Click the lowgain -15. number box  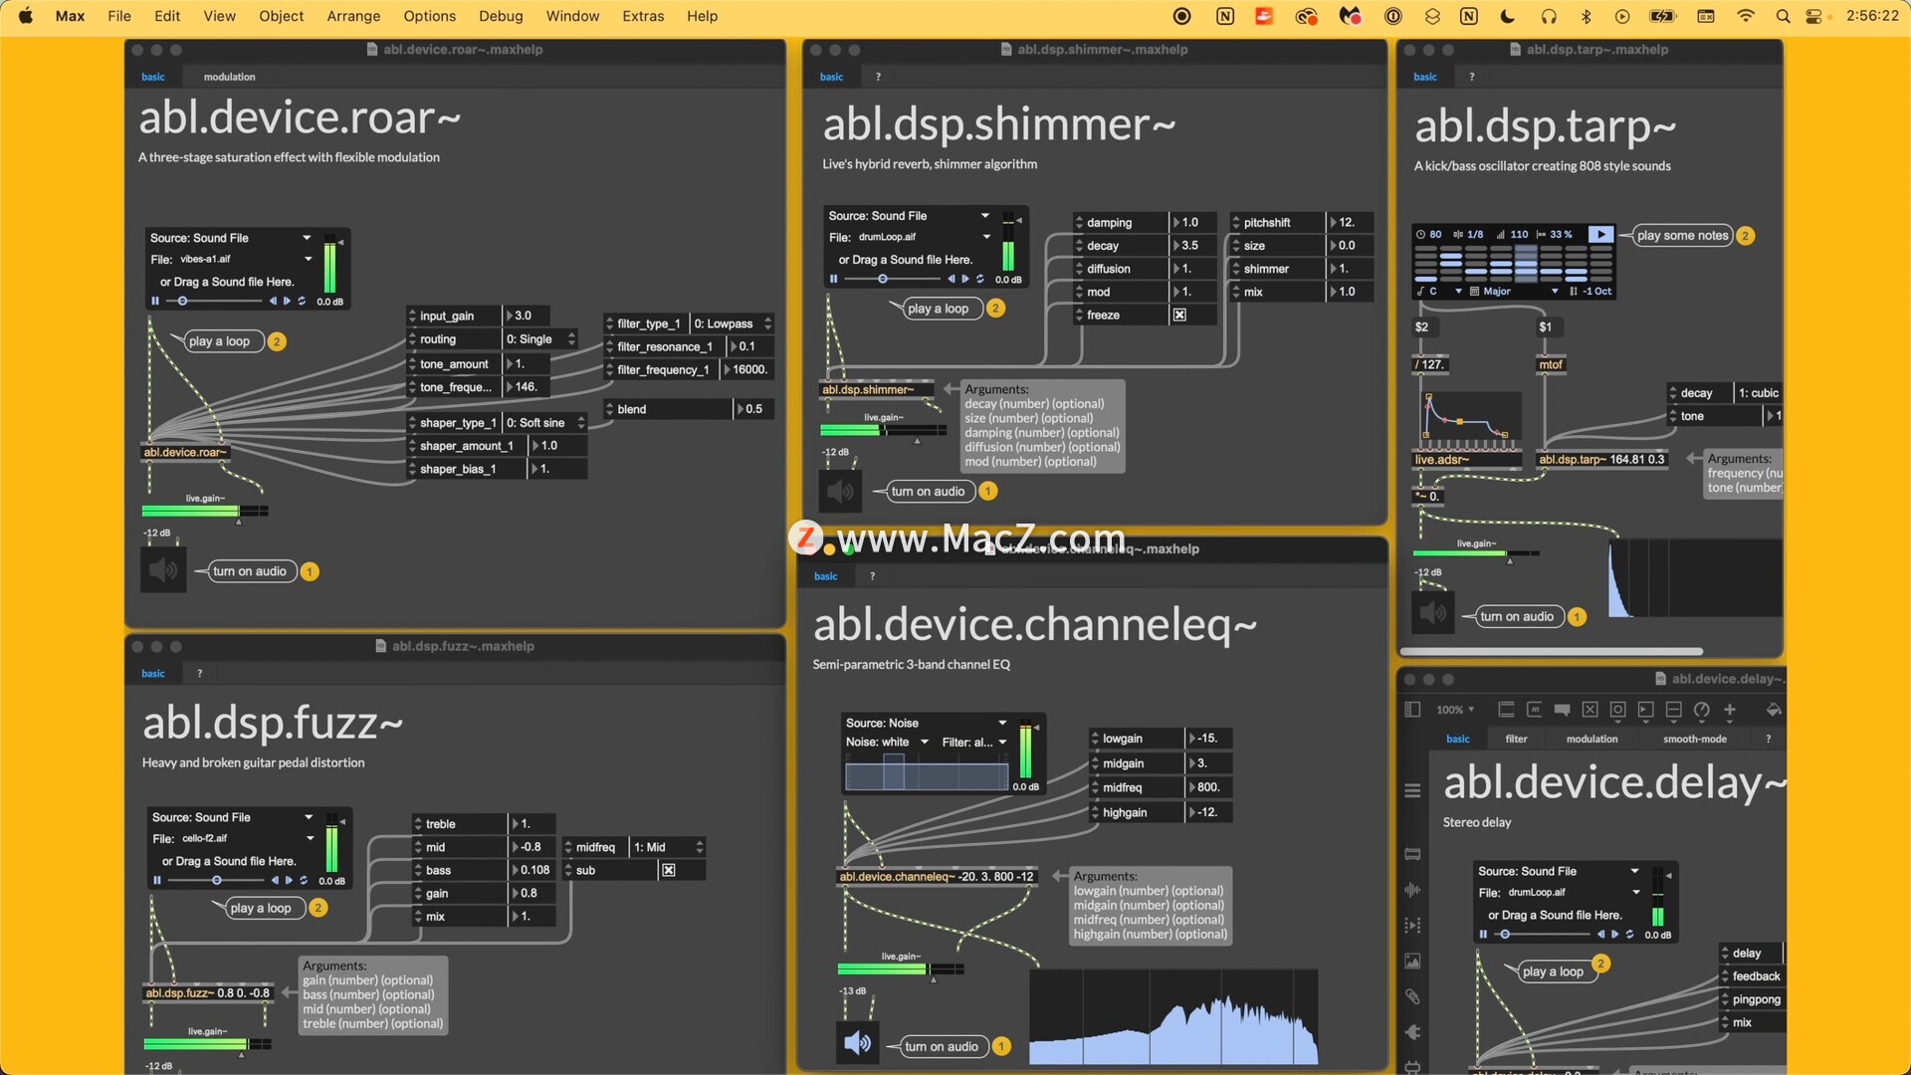[1209, 738]
